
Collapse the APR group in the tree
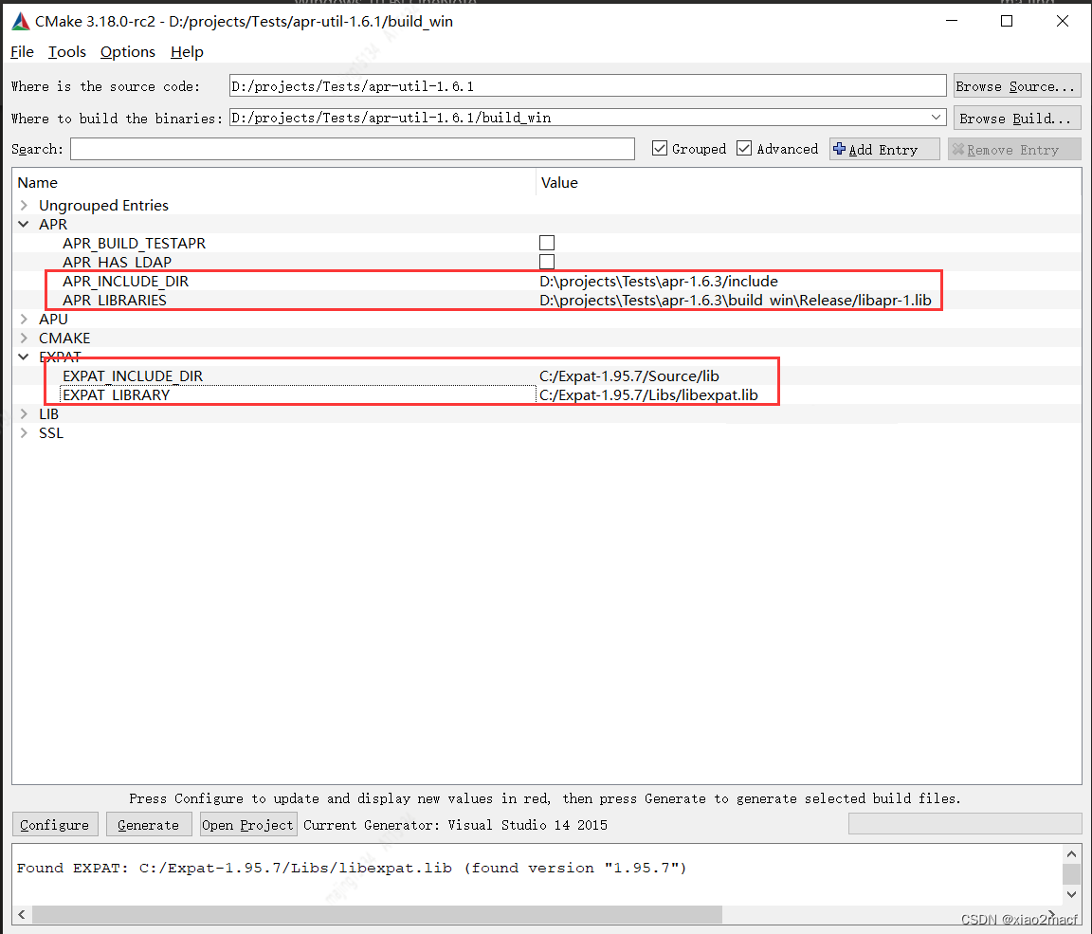(23, 224)
